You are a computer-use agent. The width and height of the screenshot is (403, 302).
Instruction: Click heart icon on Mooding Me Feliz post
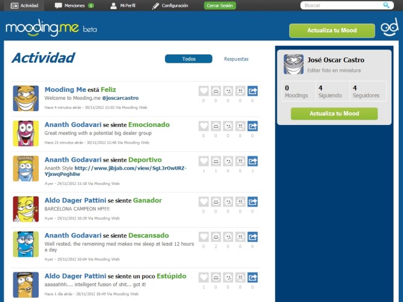pyautogui.click(x=204, y=91)
